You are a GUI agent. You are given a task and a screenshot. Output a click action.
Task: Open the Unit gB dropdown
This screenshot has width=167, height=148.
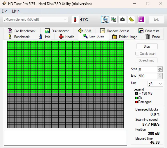click(155, 84)
